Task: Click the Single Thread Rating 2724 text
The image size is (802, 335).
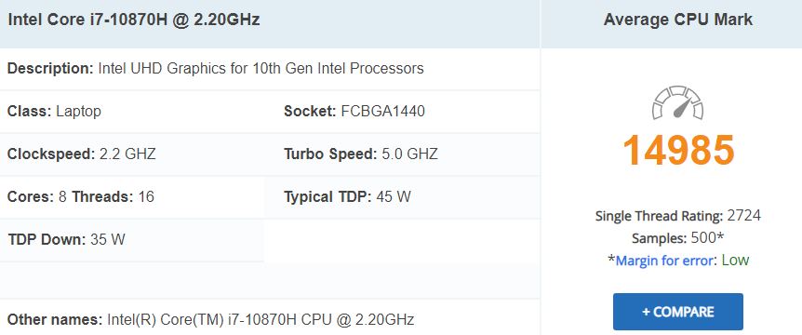Action: [677, 216]
